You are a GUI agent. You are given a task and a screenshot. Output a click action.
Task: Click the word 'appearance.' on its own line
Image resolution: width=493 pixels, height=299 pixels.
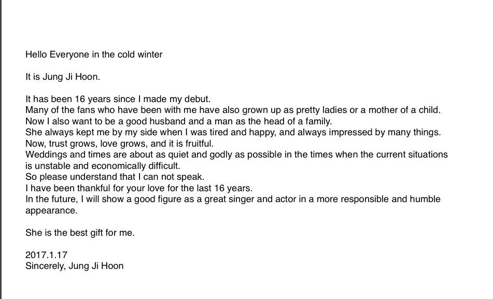(x=51, y=211)
